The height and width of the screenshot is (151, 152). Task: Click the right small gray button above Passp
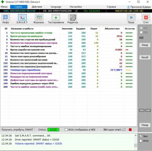tap(148, 110)
